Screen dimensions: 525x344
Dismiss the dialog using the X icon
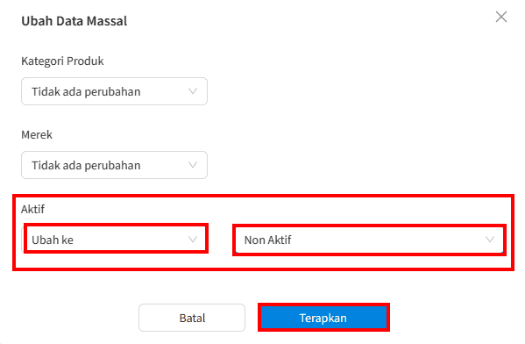click(x=500, y=17)
